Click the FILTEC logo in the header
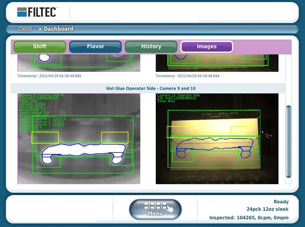 point(37,11)
